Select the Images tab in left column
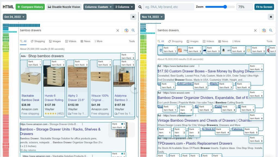 55,41
